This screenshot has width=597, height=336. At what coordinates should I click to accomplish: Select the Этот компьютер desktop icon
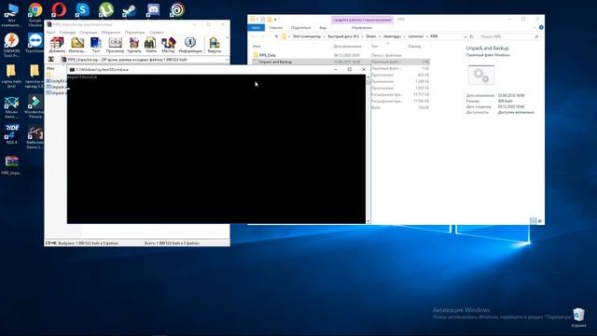click(x=11, y=15)
